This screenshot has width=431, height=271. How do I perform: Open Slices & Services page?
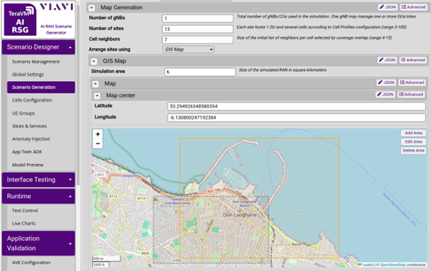(29, 126)
